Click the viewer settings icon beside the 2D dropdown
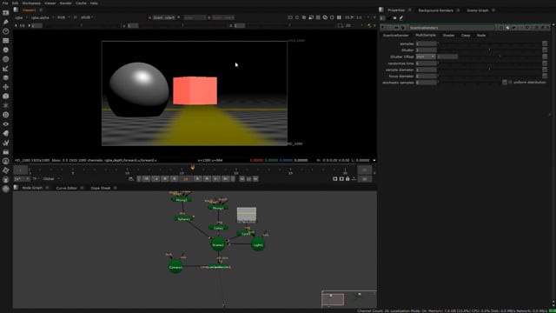Screen dimensions: 556x313 point(341,25)
